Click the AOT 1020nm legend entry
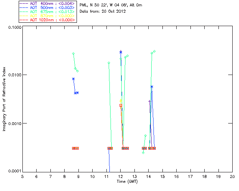This screenshot has width=239, height=191. point(47,20)
